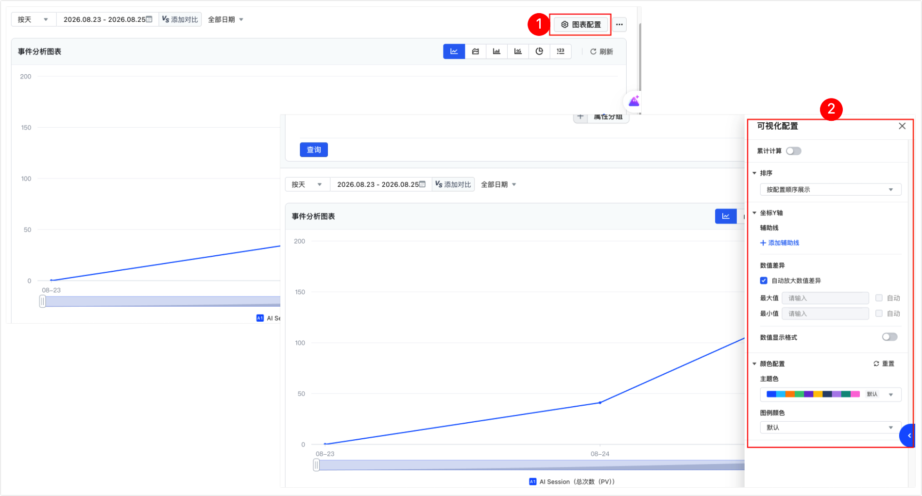This screenshot has width=922, height=496.
Task: Open calendar icon of back window date range
Action: point(149,19)
